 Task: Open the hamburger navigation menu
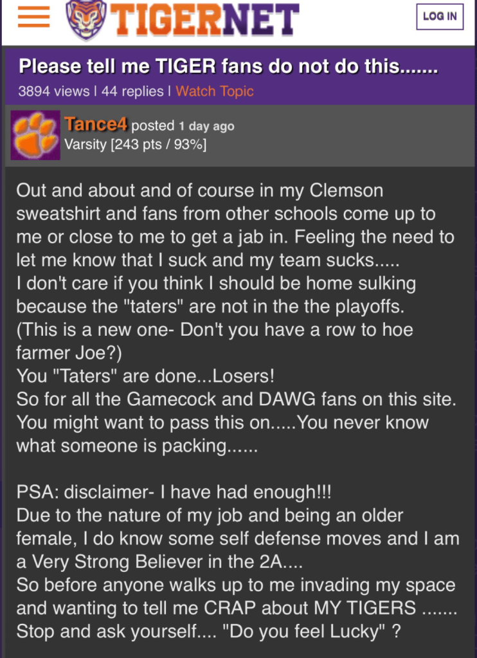34,17
